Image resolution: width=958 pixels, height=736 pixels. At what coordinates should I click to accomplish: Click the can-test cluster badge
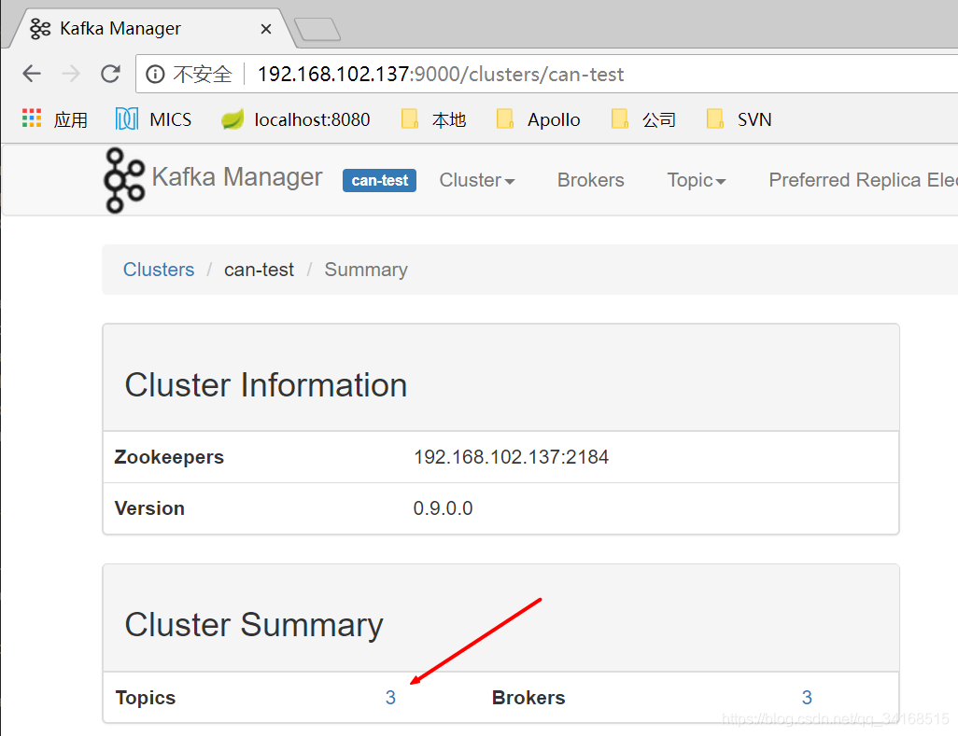pyautogui.click(x=379, y=181)
